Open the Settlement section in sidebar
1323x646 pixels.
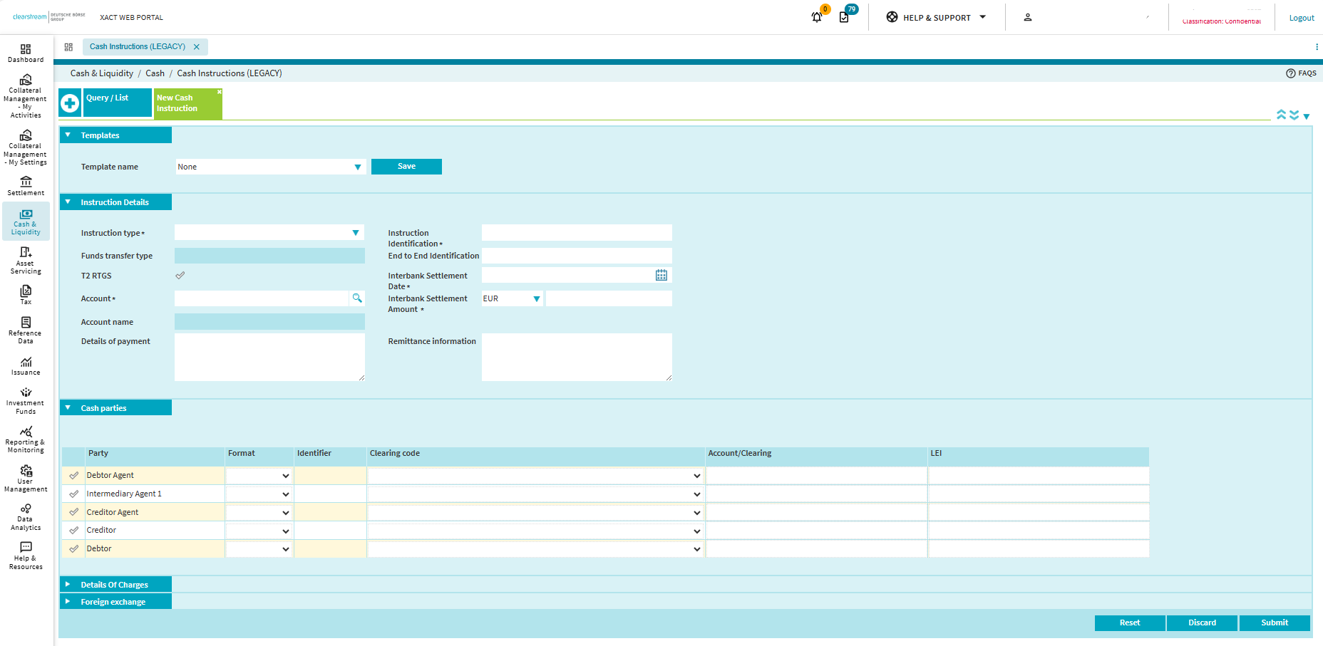point(25,186)
